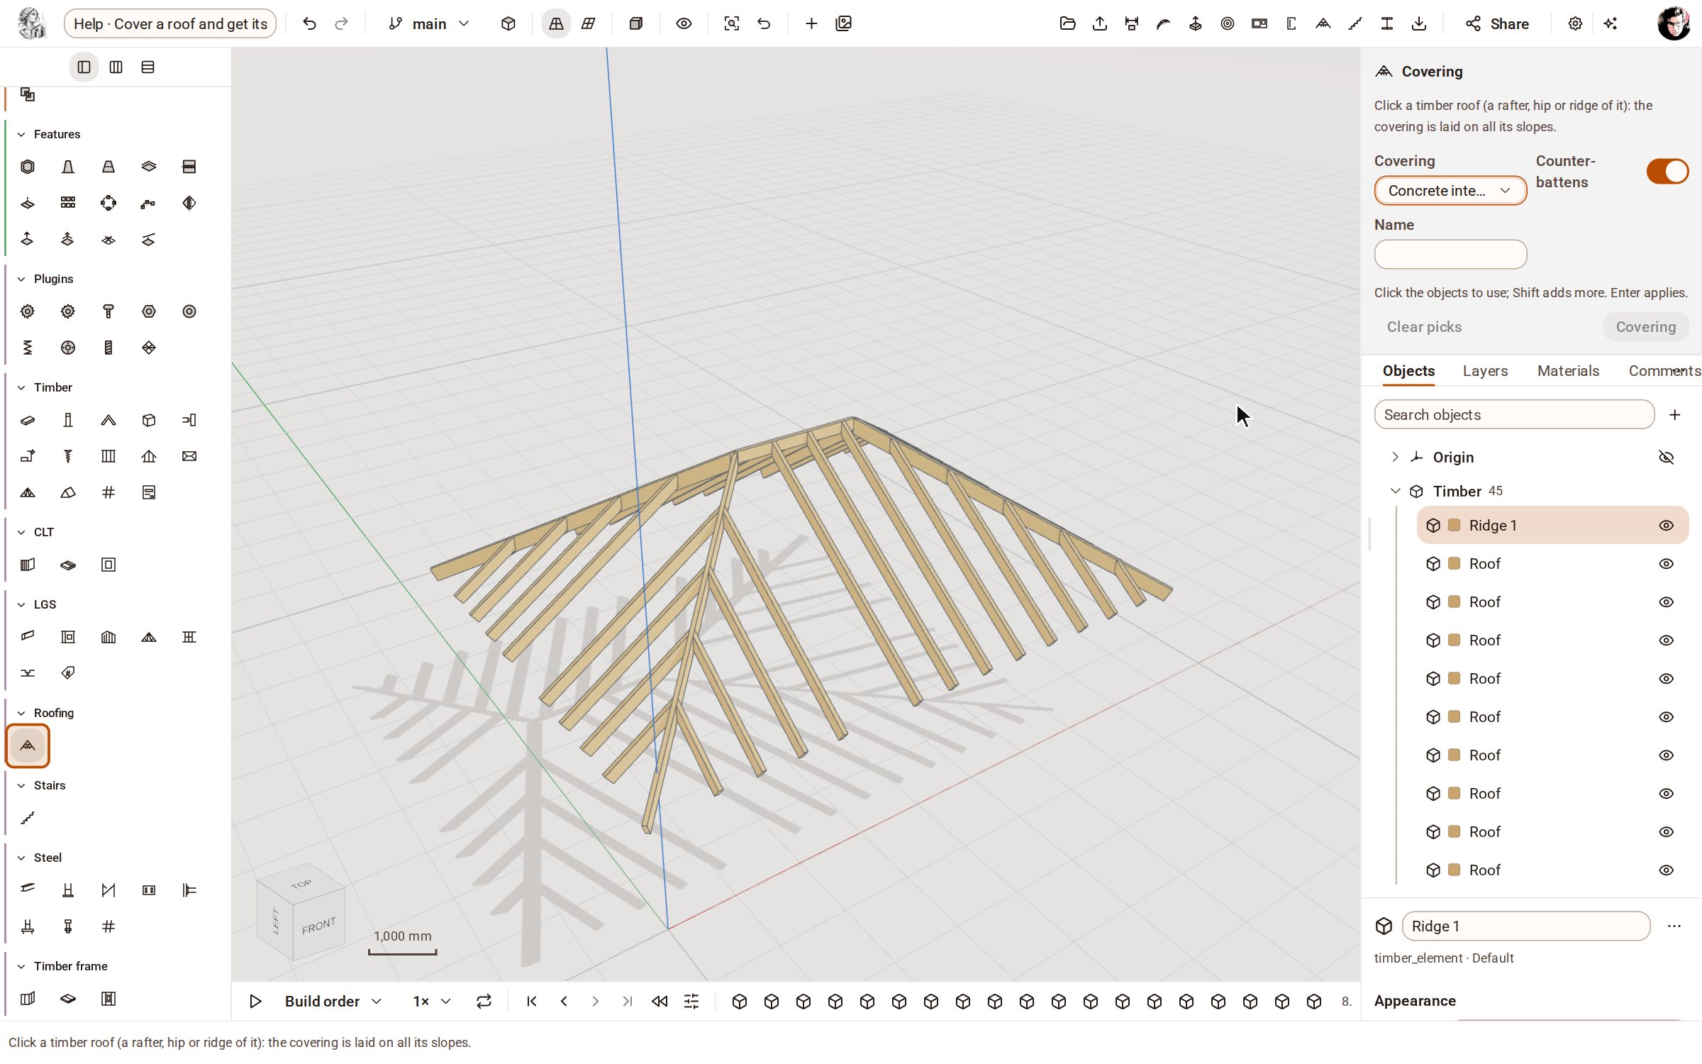Expand the Origin tree node
The image size is (1702, 1064).
click(x=1395, y=457)
